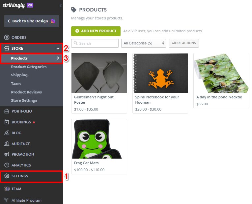Click the Bookings calendar icon
The image size is (252, 204).
7,122
